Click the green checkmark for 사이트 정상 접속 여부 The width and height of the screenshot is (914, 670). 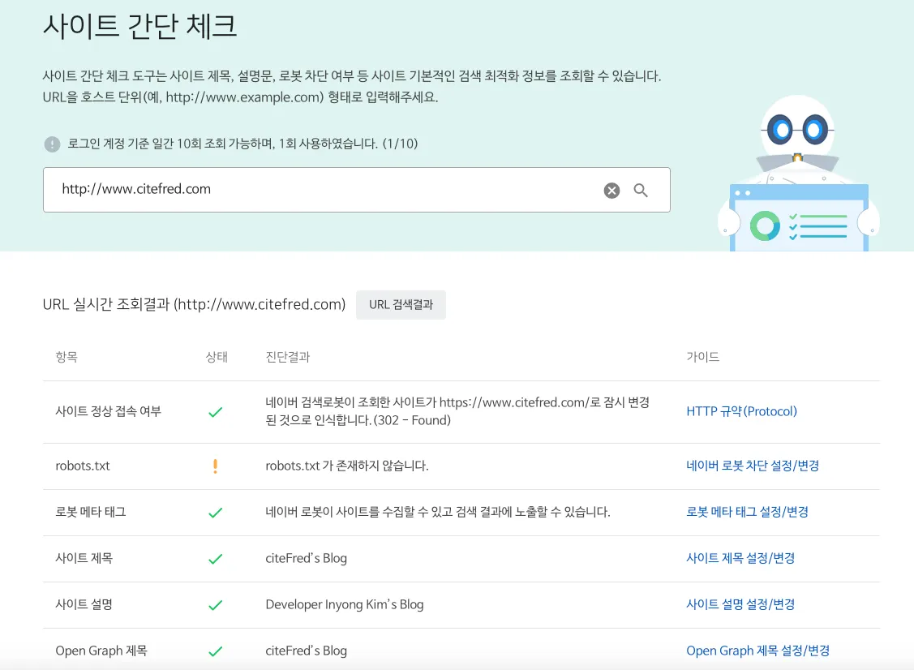point(216,412)
